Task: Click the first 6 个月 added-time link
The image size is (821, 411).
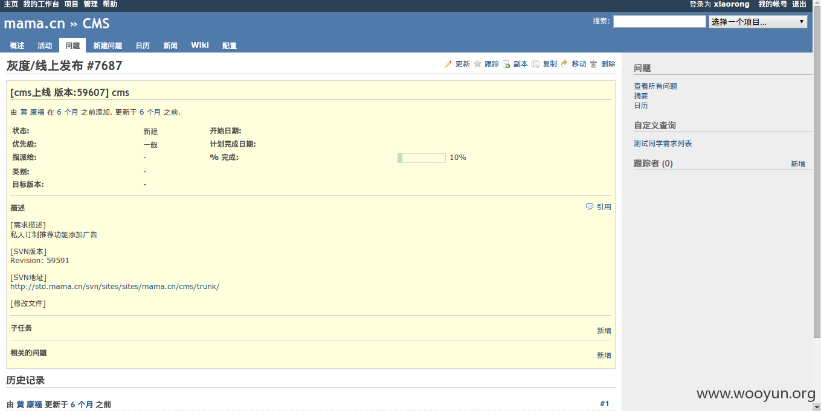Action: tap(68, 112)
